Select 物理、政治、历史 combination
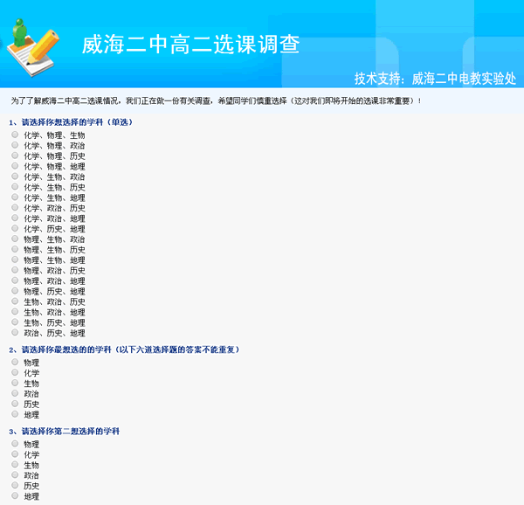 [15, 270]
